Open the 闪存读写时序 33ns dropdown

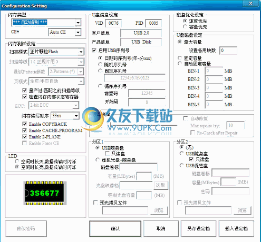76,116
